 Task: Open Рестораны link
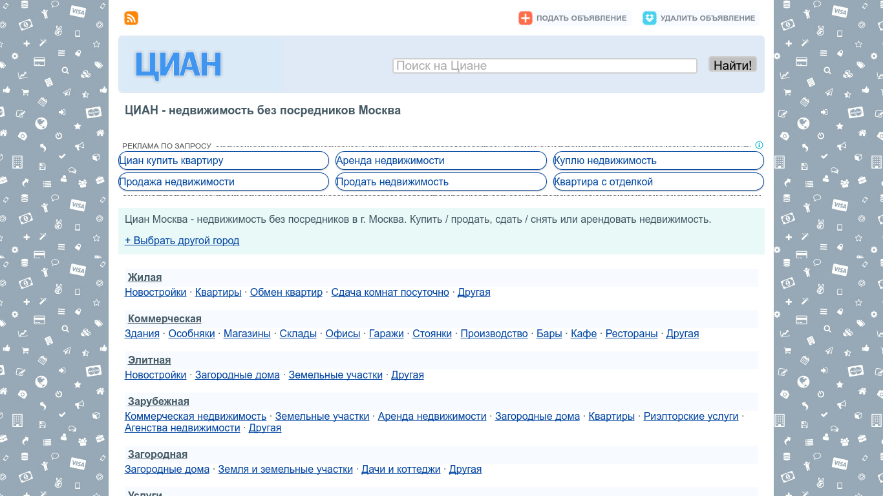[x=632, y=334]
